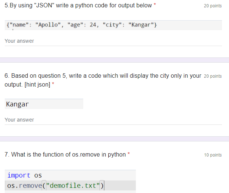The height and width of the screenshot is (193, 229).
Task: Click the answer field for question 6
Action: click(113, 120)
